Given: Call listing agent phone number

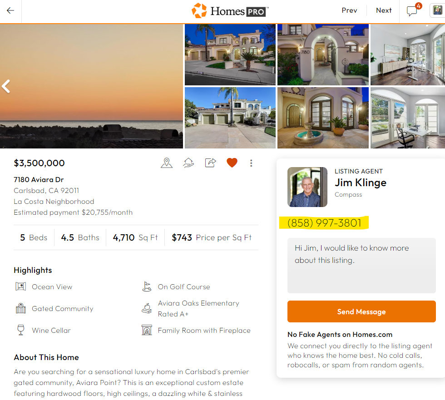Looking at the screenshot, I should 324,223.
